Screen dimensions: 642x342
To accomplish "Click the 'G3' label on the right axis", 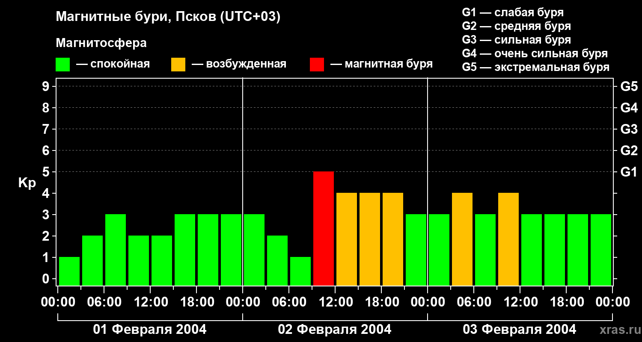I will click(629, 129).
